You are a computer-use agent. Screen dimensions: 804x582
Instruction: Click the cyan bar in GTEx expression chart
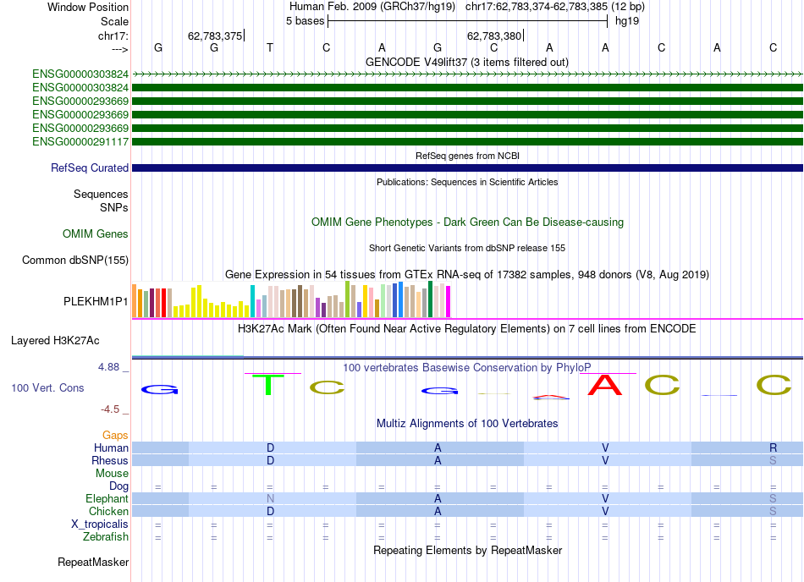(x=252, y=301)
